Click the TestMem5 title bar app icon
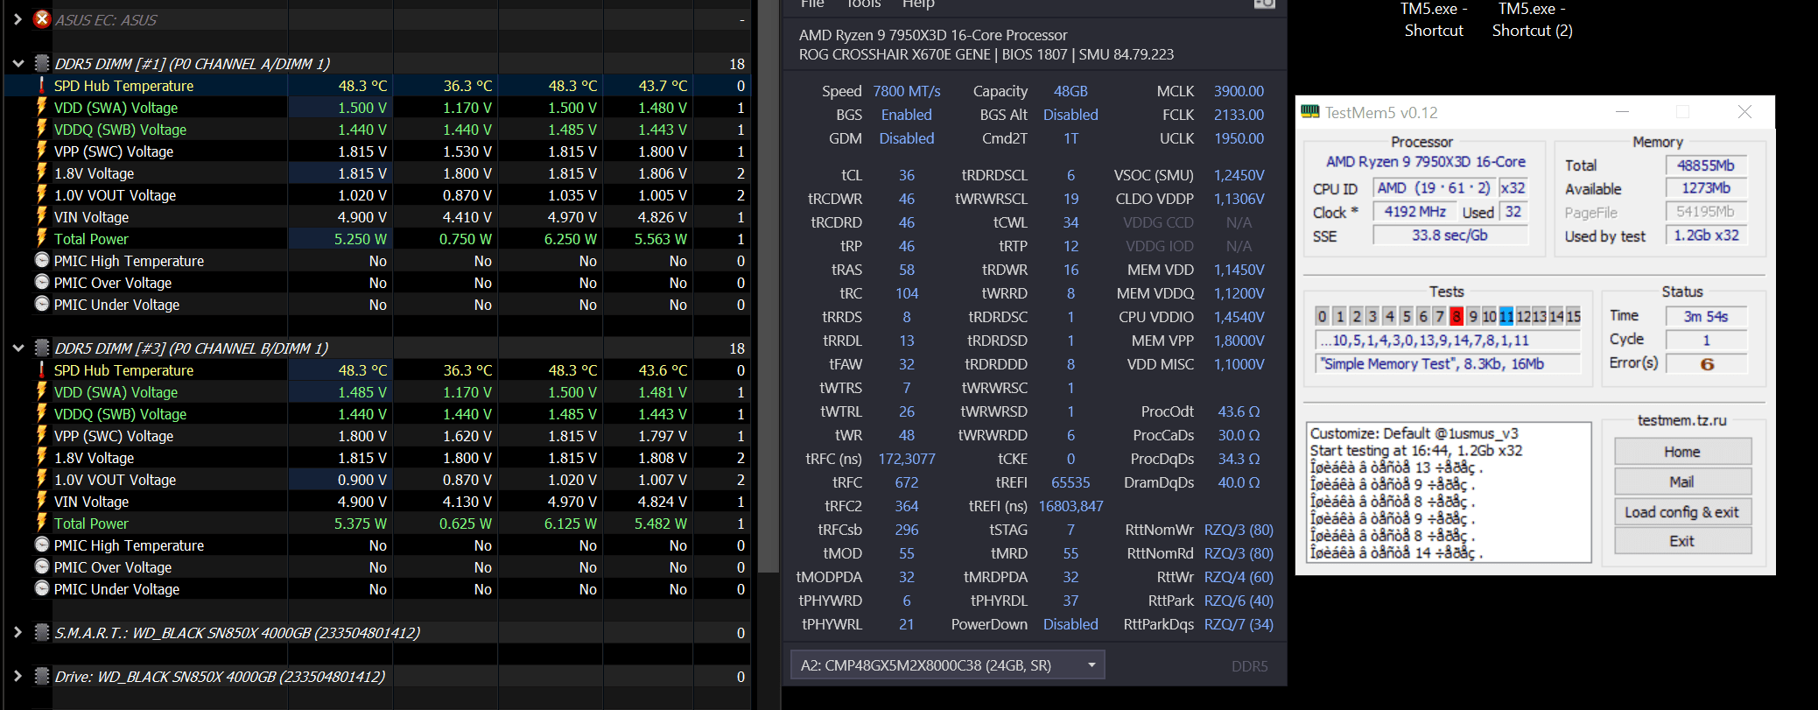1818x710 pixels. tap(1309, 112)
